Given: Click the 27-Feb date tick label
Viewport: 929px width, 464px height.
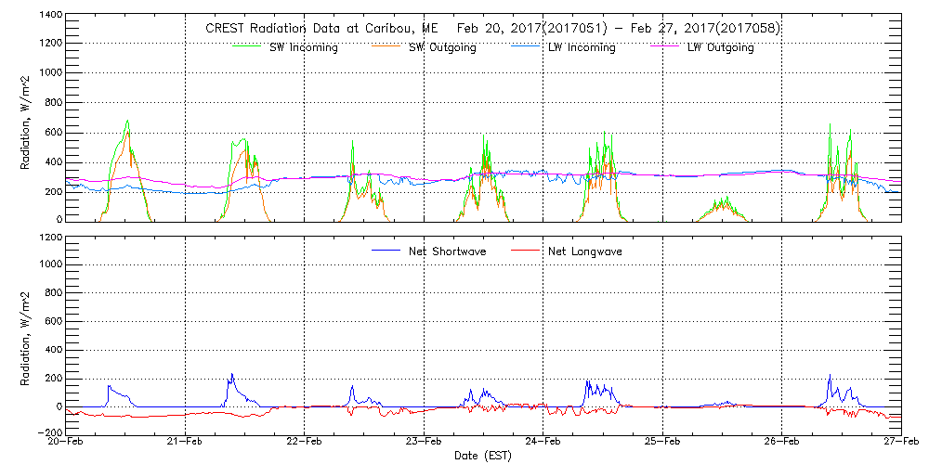Looking at the screenshot, I should (x=899, y=443).
